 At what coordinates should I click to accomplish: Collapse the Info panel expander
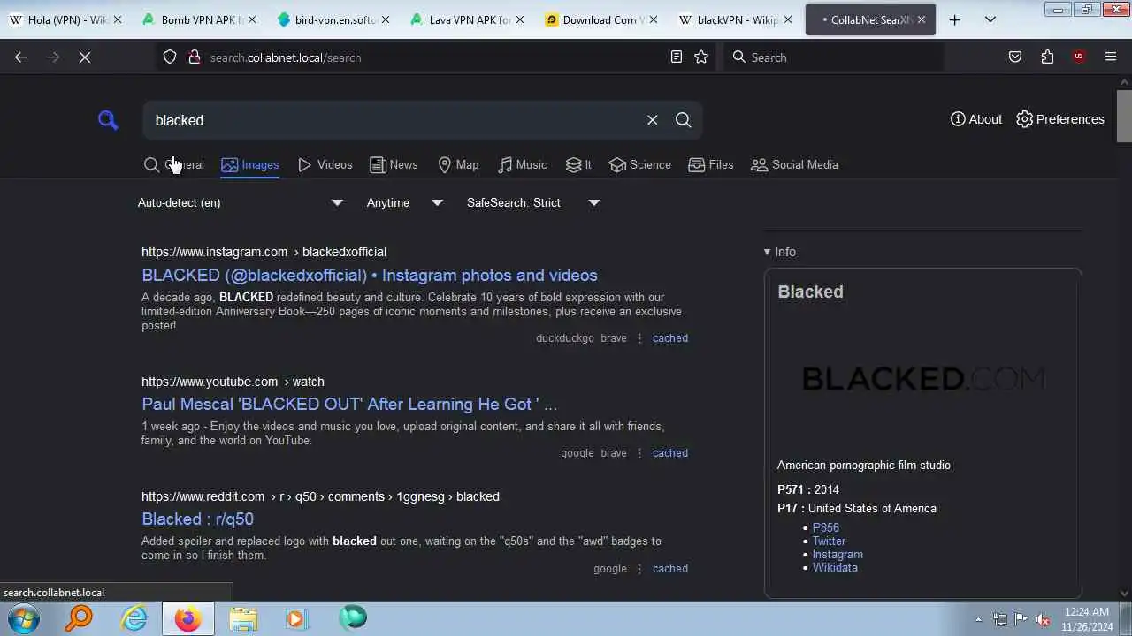780,252
